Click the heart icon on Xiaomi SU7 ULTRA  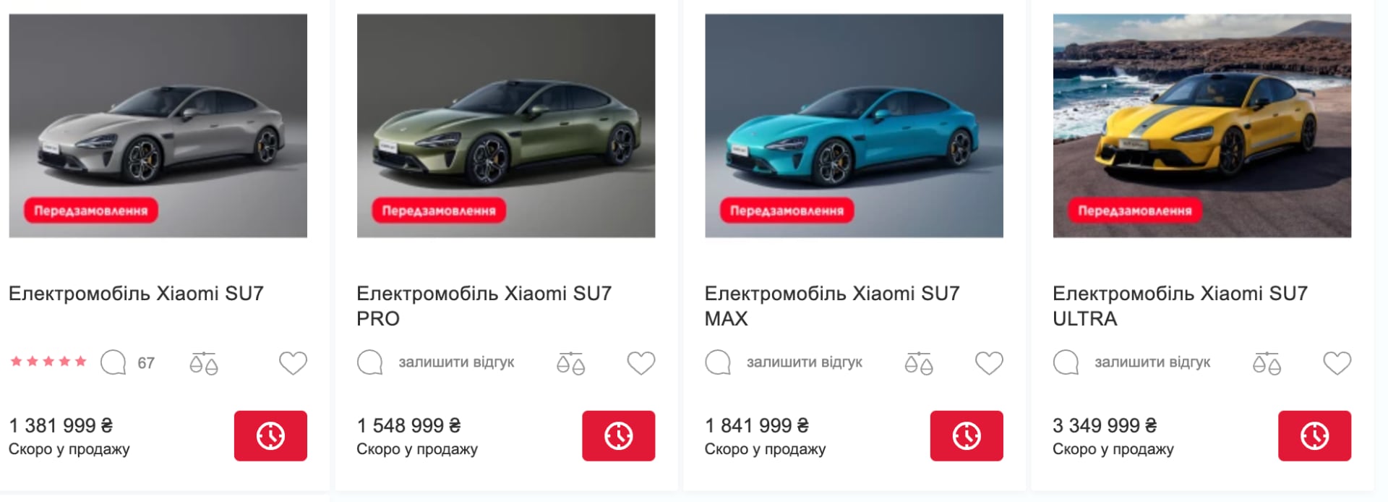[x=1338, y=362]
